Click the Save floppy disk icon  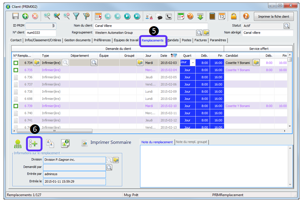(x=16, y=16)
